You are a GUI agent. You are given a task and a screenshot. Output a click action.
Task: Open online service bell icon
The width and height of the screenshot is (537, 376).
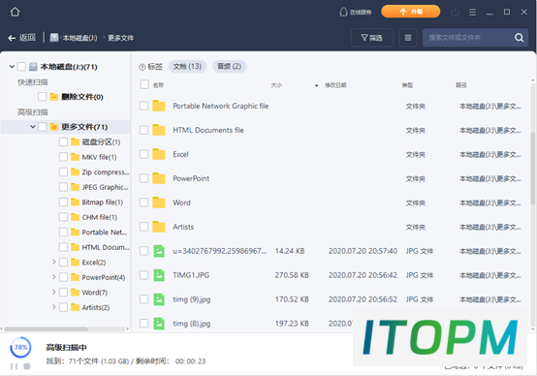343,12
